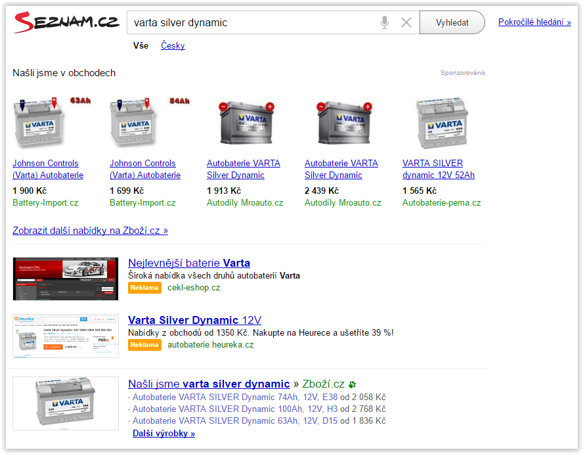
Task: Open Pokročilé hledání advanced search link
Action: tap(534, 22)
